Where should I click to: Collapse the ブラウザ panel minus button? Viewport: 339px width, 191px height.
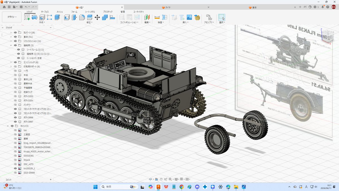(x=51, y=28)
